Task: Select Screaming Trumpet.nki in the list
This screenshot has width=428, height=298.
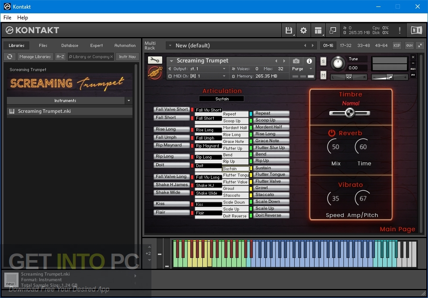Action: point(69,111)
